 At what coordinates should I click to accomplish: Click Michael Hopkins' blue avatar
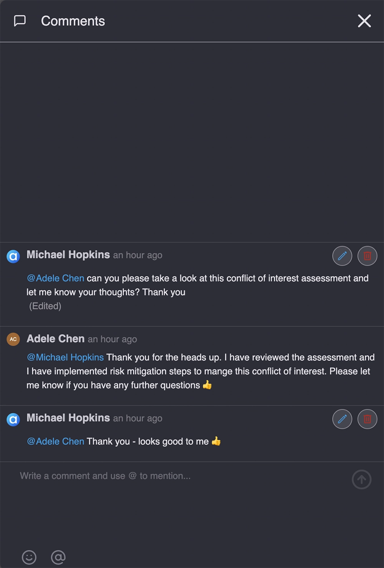tap(13, 256)
